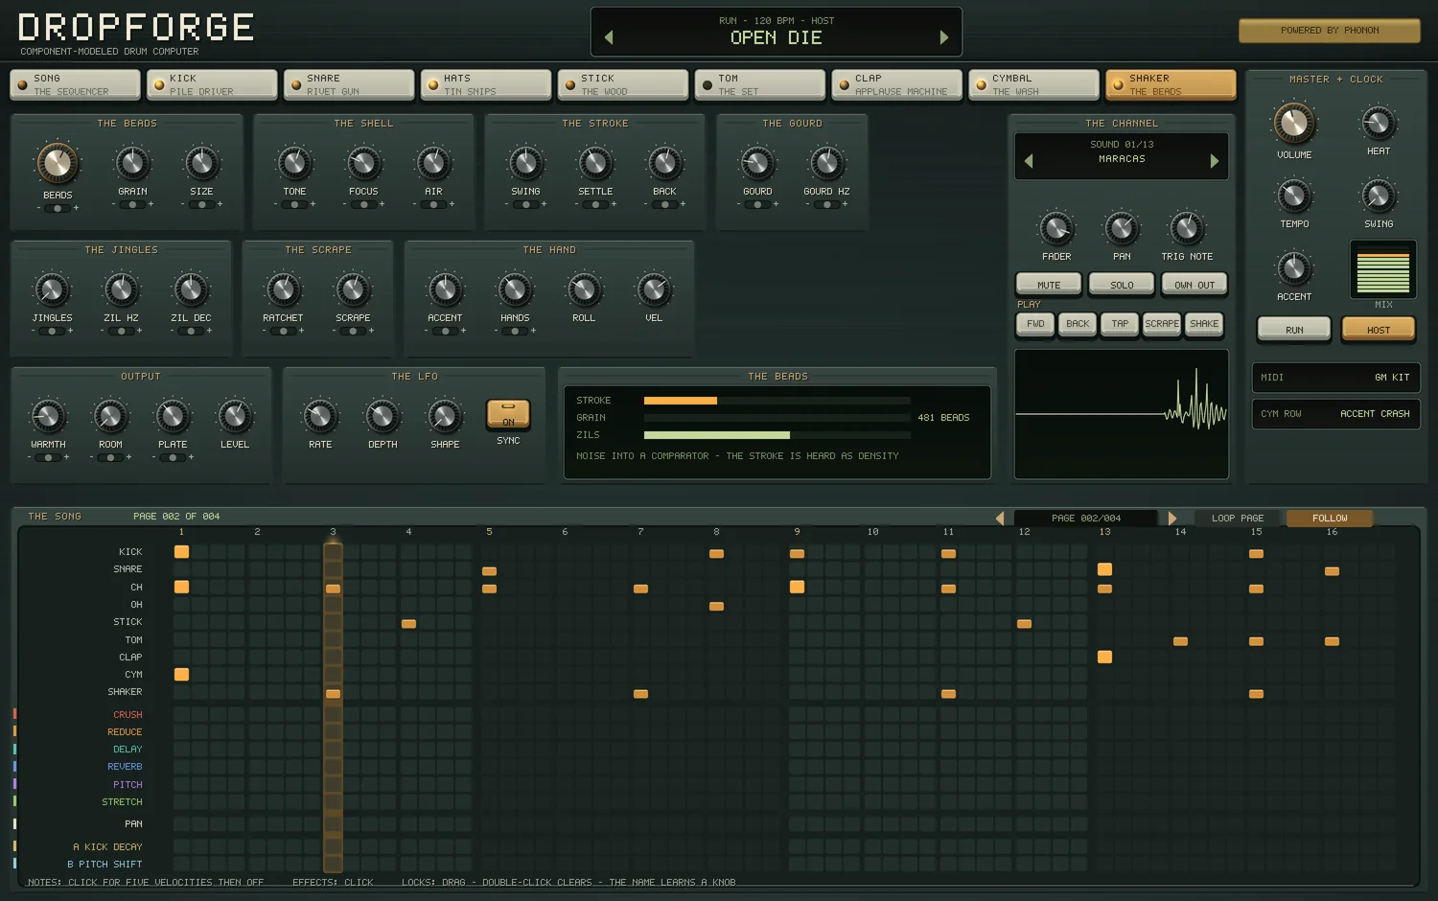The height and width of the screenshot is (901, 1438).
Task: Click the HOST clock button
Action: pos(1379,330)
